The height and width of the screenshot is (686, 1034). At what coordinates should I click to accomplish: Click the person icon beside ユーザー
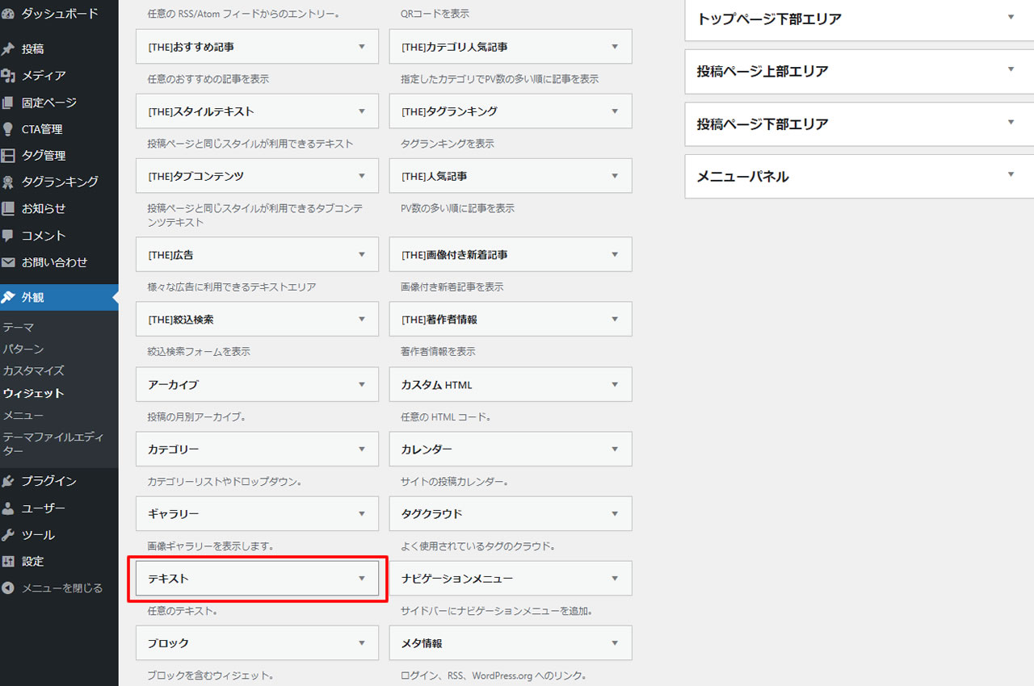8,508
